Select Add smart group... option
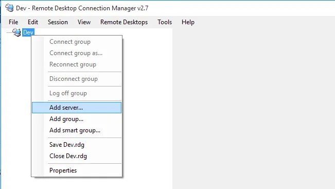Viewport: 335px width, 189px height. (x=77, y=130)
